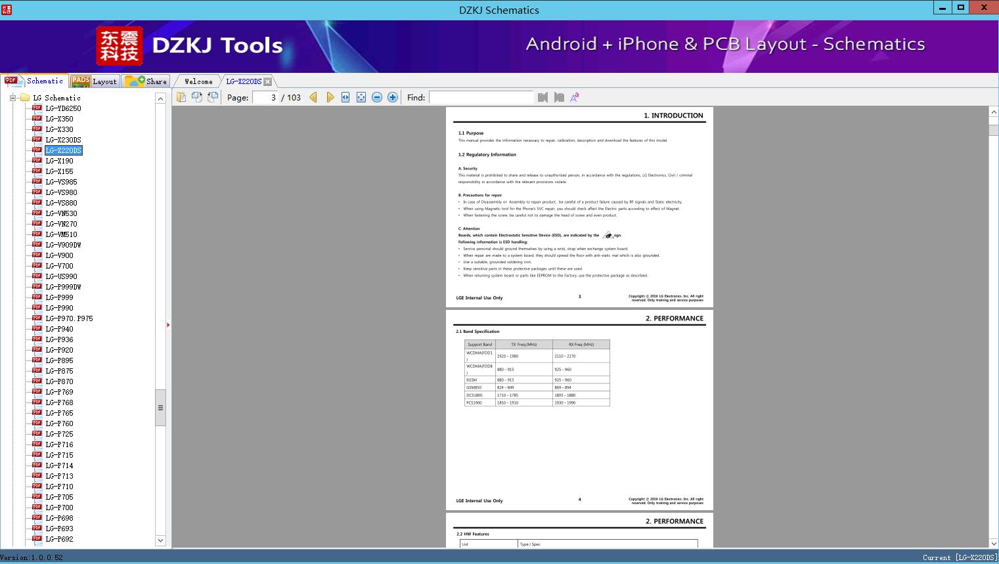Collapse the left panel splitter arrow
The height and width of the screenshot is (564, 999).
pos(168,325)
